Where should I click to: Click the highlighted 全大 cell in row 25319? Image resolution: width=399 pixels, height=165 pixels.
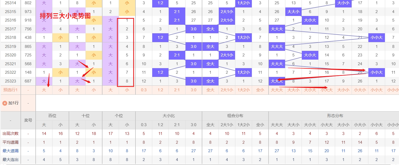pyautogui.click(x=210, y=46)
